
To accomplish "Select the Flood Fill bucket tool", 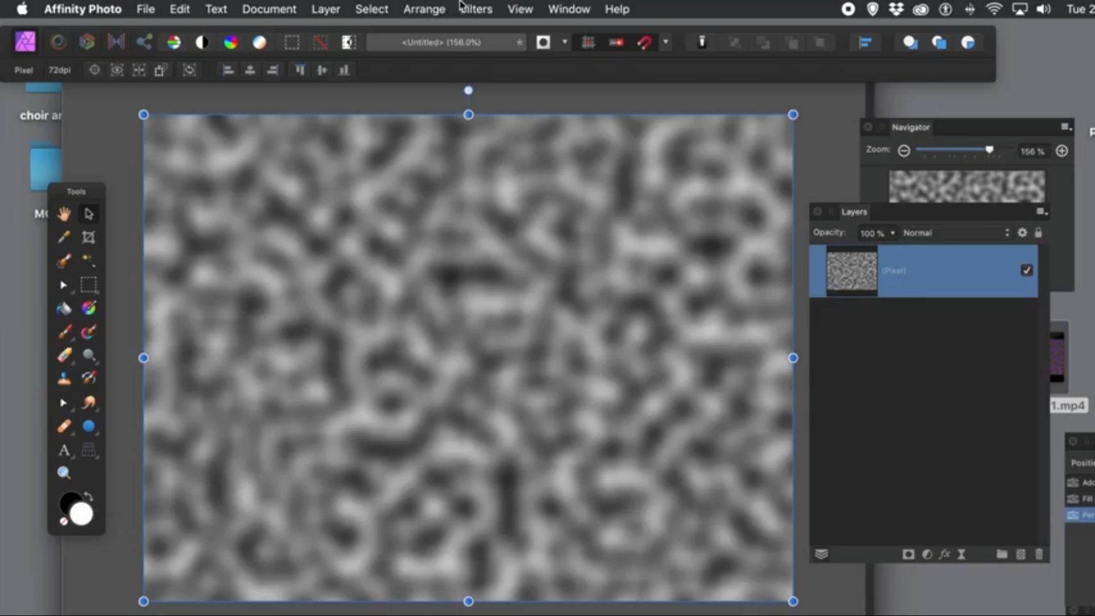I will [64, 309].
